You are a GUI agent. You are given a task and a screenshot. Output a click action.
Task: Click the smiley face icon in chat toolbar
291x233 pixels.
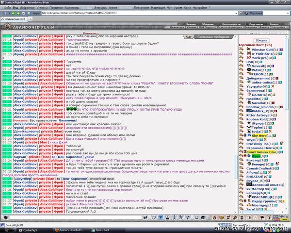(x=196, y=217)
